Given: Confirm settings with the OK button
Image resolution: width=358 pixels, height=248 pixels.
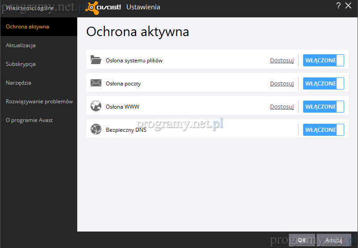Looking at the screenshot, I should [x=302, y=240].
